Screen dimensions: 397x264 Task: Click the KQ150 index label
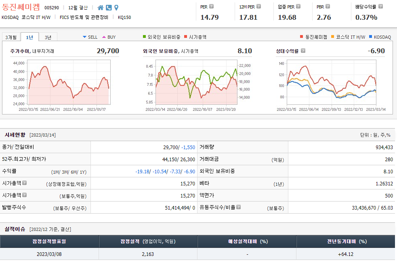[124, 17]
